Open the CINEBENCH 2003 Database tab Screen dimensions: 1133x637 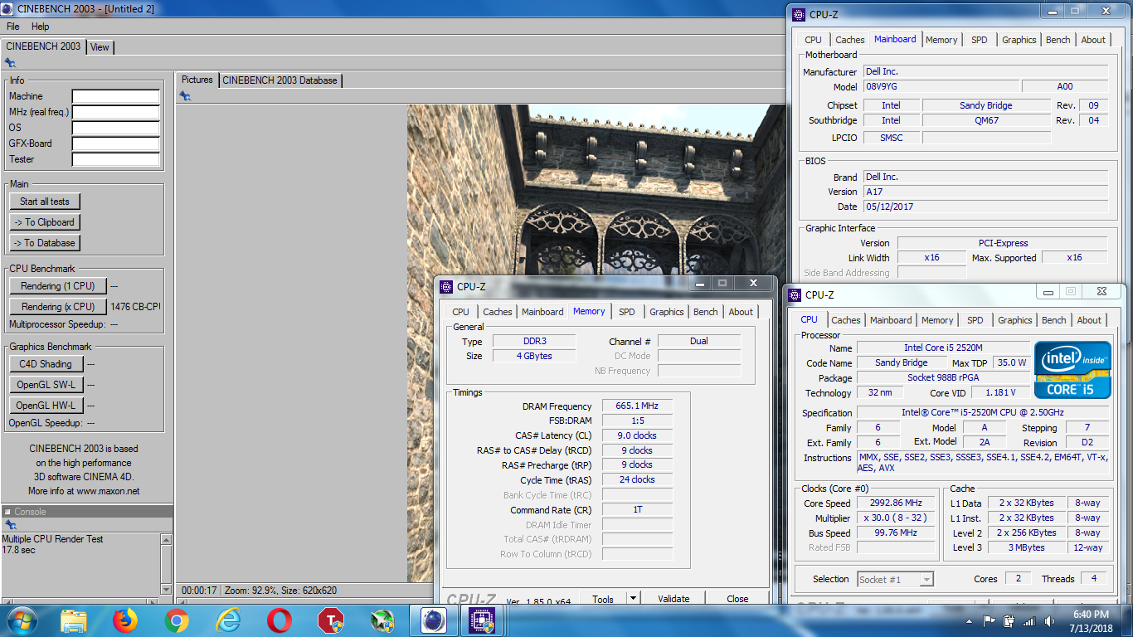pyautogui.click(x=280, y=80)
